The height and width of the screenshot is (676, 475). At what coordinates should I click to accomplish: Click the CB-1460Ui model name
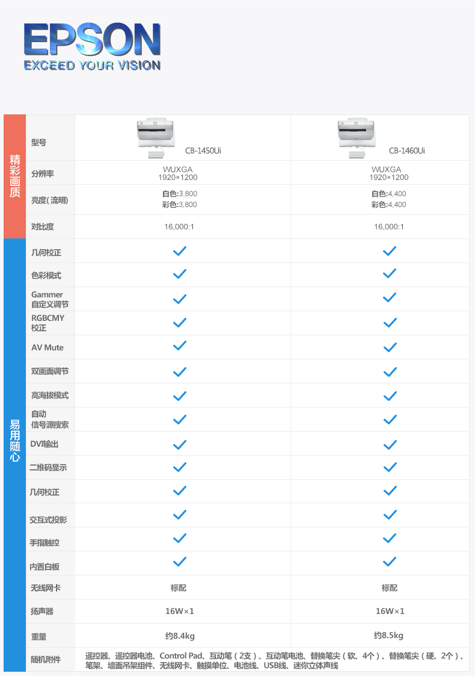[406, 150]
